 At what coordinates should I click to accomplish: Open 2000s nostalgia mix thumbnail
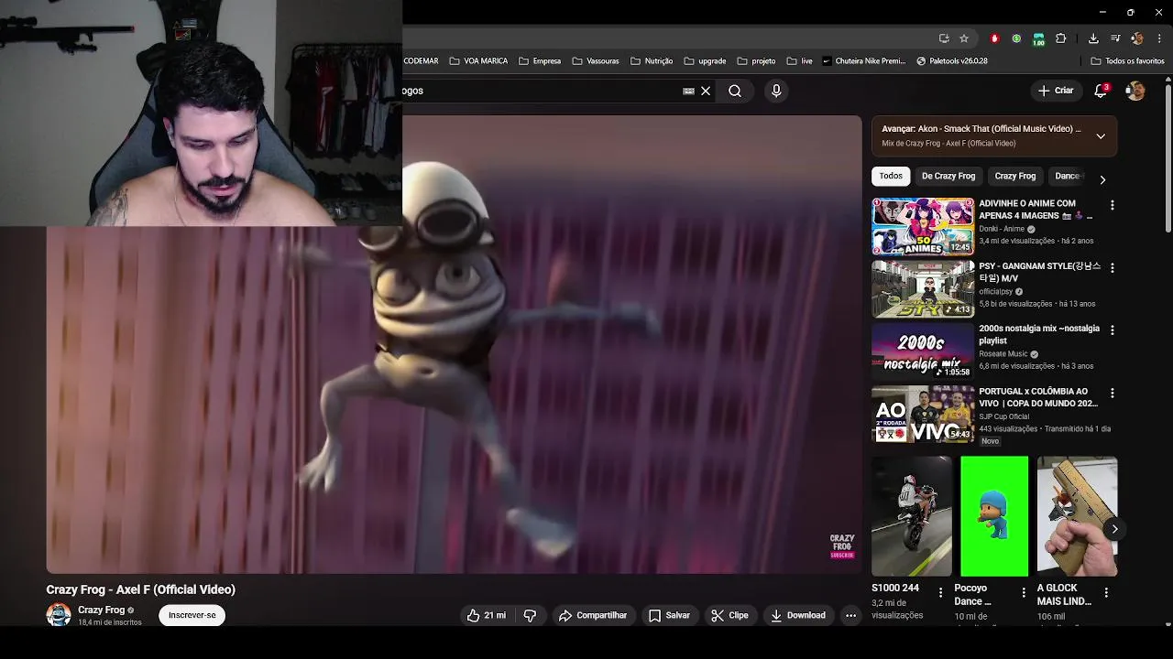(923, 351)
